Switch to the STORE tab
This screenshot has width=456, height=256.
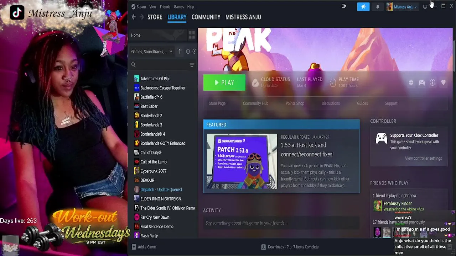click(155, 17)
